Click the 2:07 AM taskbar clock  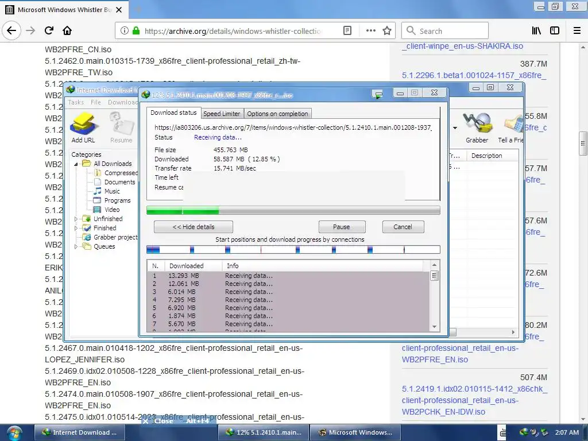567,432
